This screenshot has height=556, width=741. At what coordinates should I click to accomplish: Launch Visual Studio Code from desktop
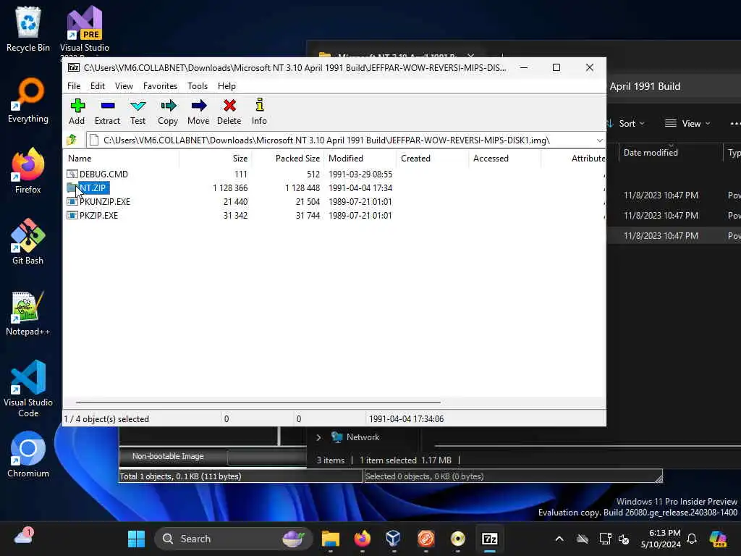coord(28,388)
